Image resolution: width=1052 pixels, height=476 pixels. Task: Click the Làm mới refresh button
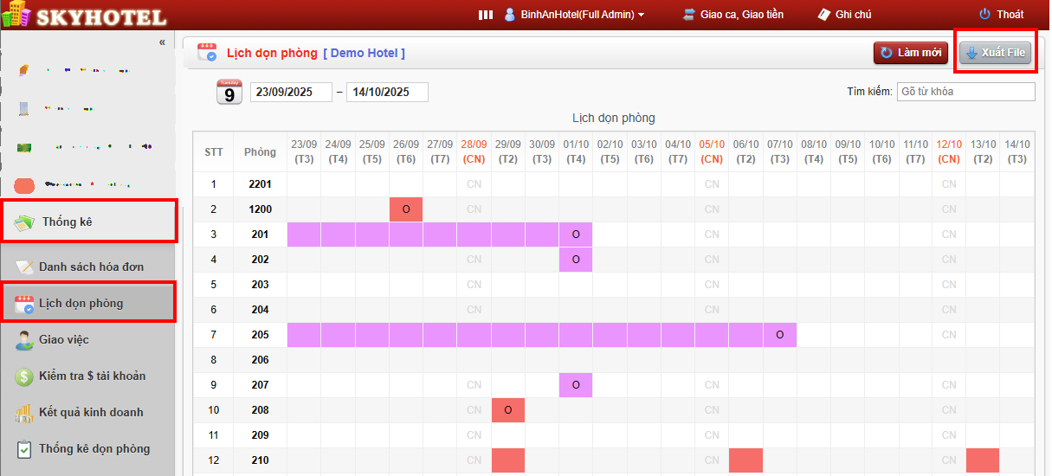[911, 53]
